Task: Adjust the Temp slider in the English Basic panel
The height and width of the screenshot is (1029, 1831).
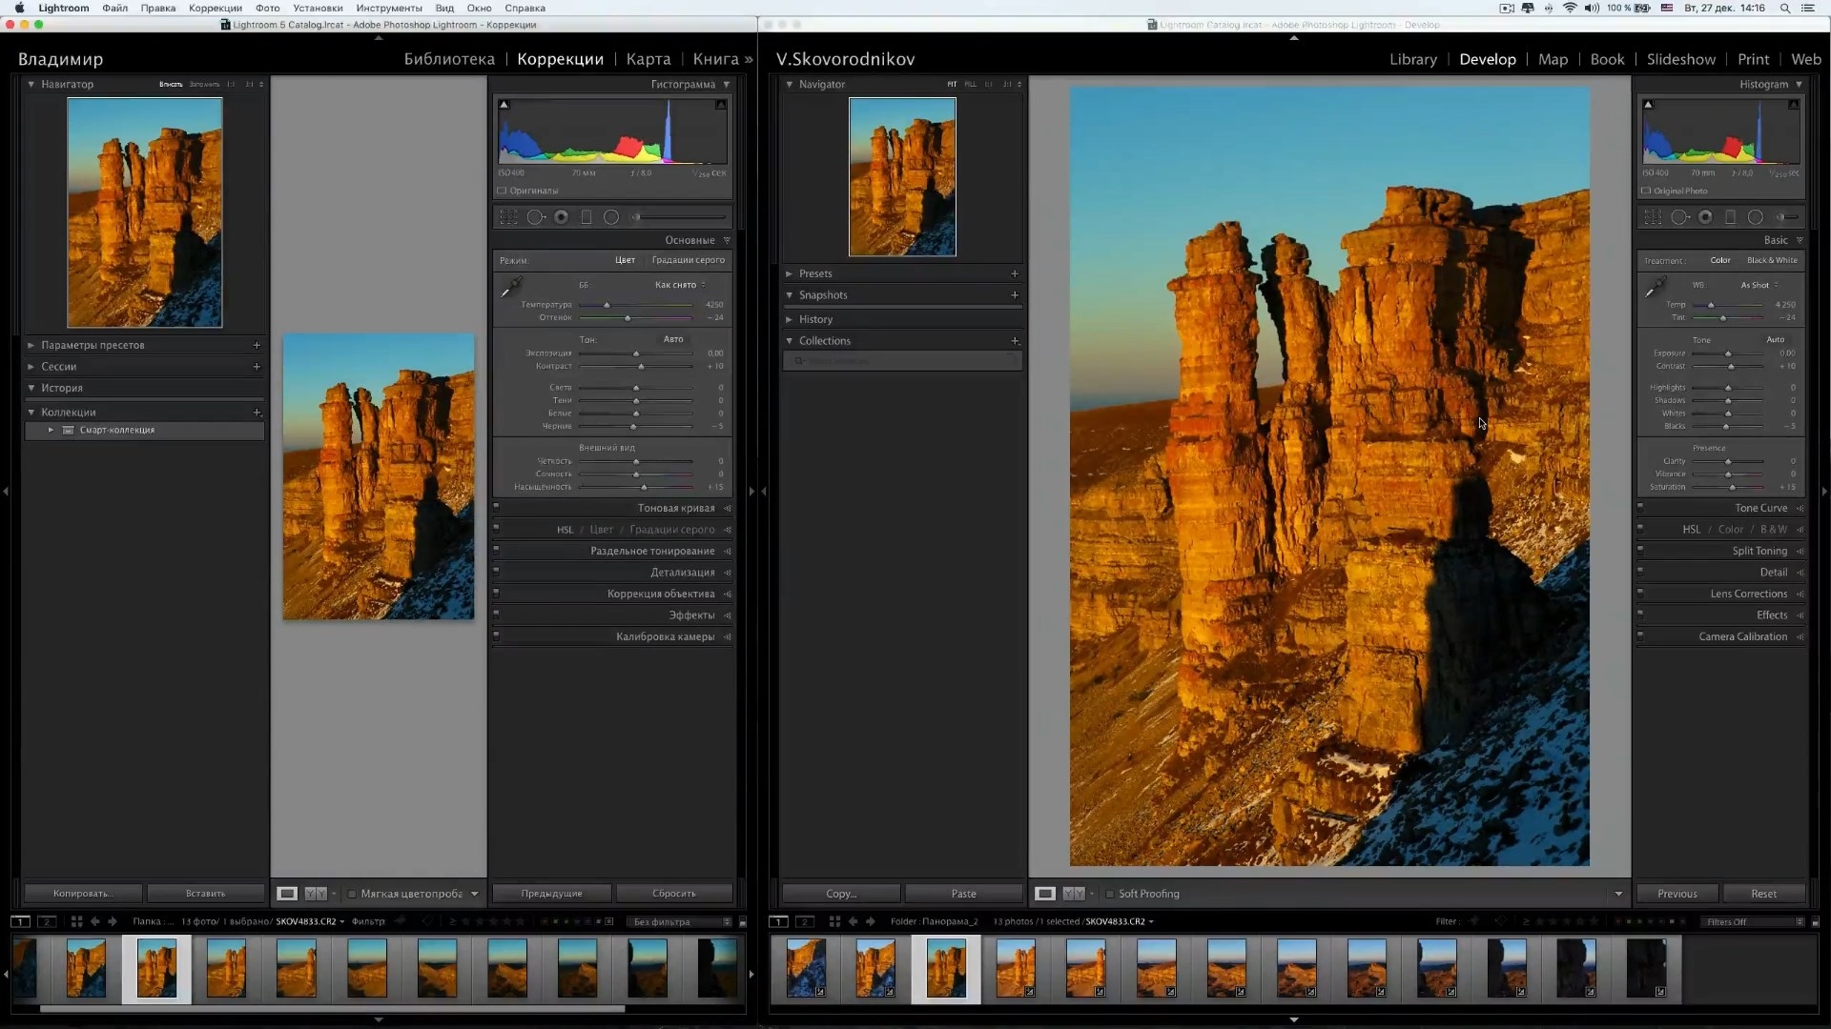Action: [1711, 305]
